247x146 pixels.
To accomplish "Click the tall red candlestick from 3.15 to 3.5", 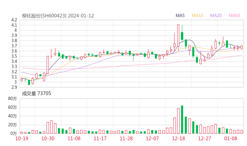I will pos(48,65).
